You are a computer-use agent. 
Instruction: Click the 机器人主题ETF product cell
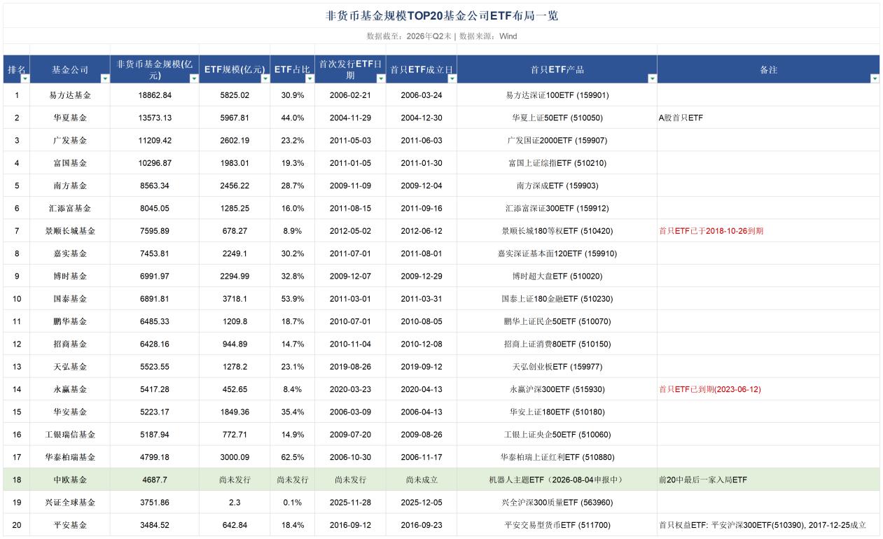tap(557, 479)
